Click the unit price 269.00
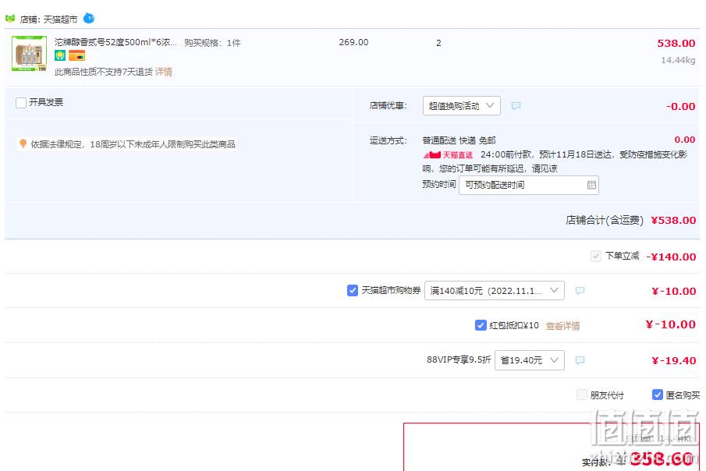Viewport: 706px width, 471px height. click(x=353, y=42)
